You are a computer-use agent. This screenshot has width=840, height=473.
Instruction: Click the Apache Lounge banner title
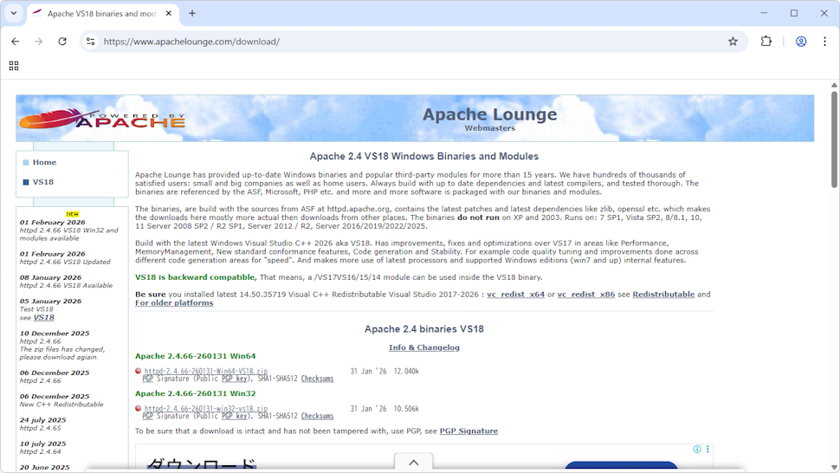coord(489,114)
